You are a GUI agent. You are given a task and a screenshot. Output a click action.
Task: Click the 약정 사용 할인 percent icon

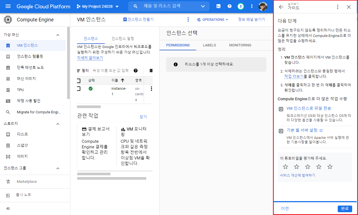8,101
